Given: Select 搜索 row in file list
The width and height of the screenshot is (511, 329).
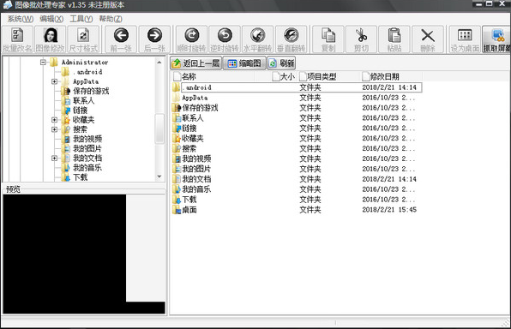Looking at the screenshot, I should [x=297, y=148].
